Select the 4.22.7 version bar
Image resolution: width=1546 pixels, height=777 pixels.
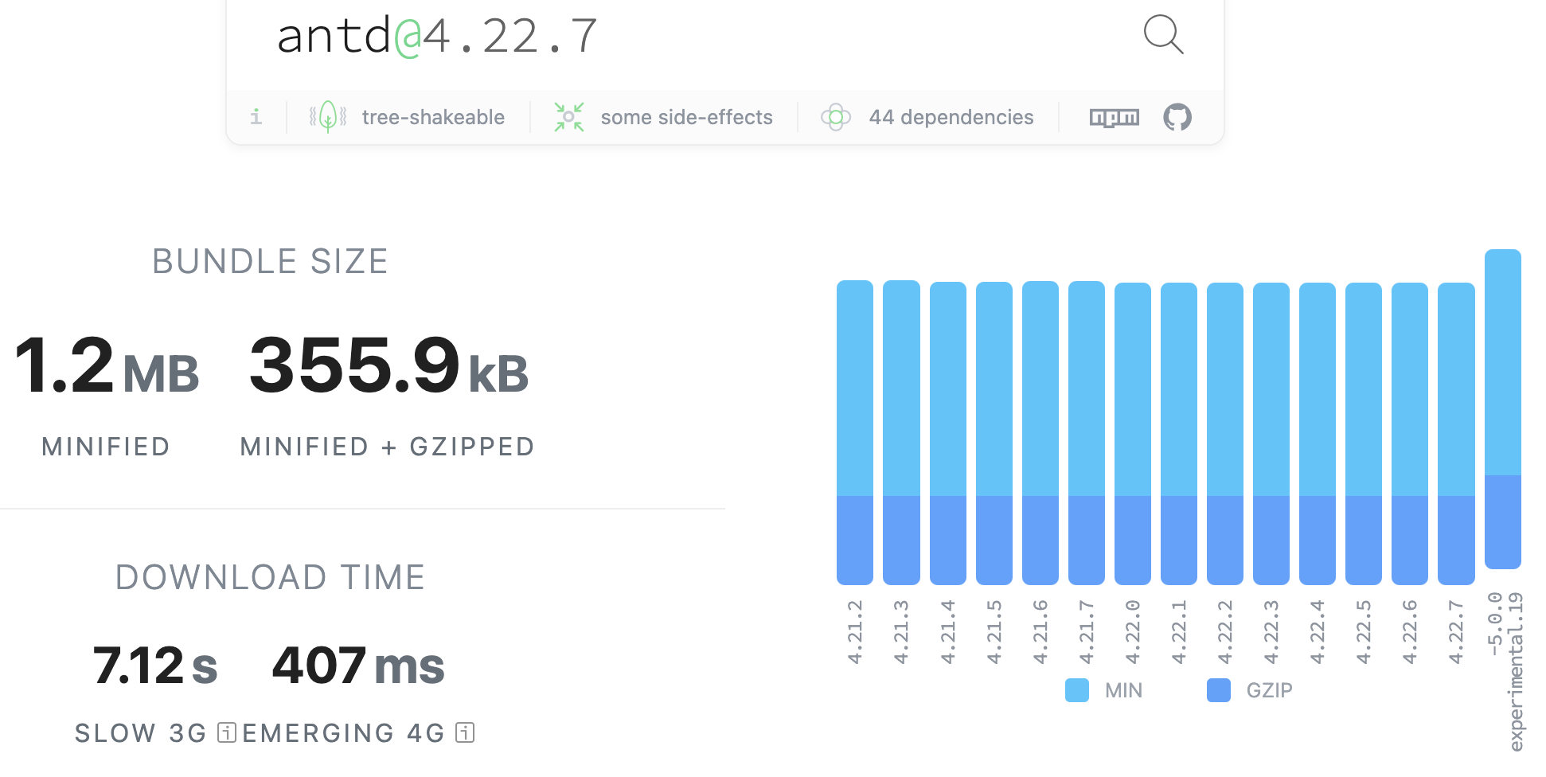pos(1456,434)
